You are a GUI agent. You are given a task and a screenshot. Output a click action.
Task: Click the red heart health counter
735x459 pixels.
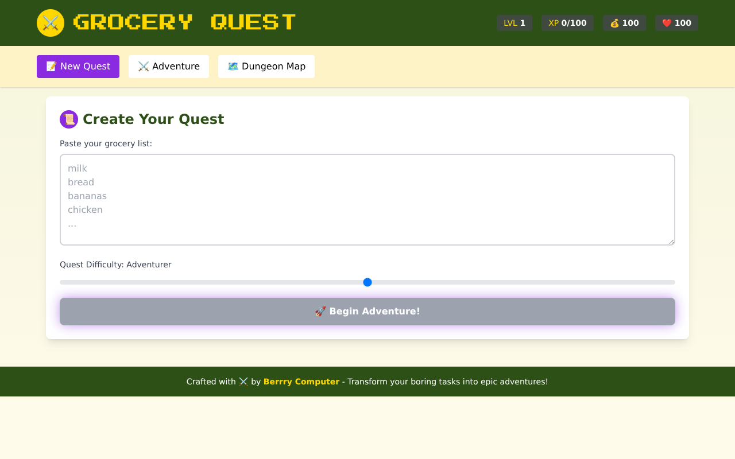pos(676,23)
